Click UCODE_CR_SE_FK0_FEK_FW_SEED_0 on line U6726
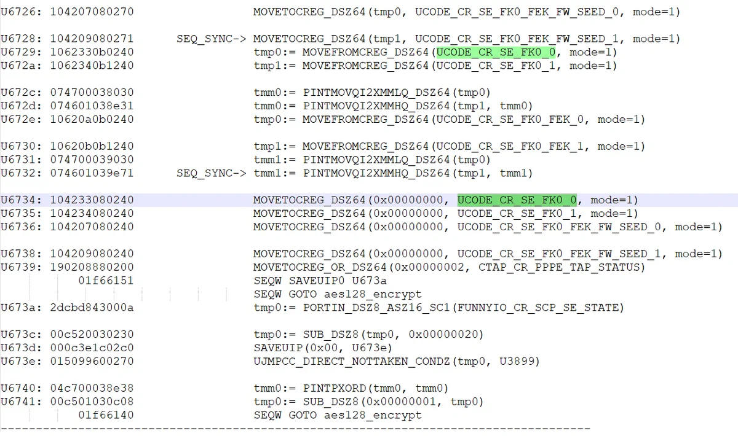Image resolution: width=738 pixels, height=436 pixels. tap(517, 12)
